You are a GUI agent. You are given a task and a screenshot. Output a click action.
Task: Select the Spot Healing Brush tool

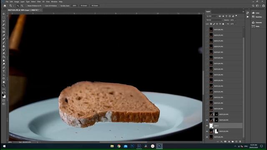tap(4, 39)
